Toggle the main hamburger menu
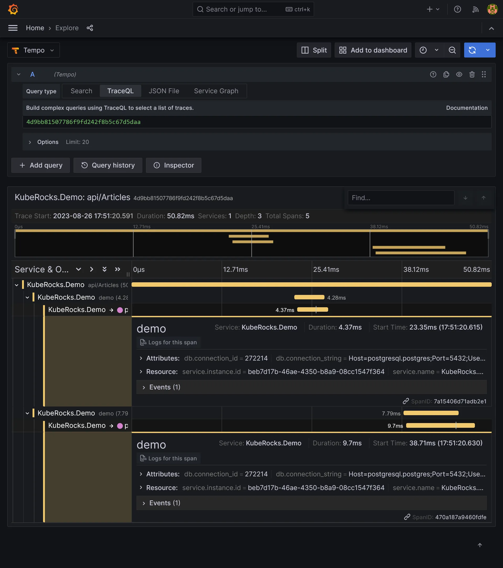The height and width of the screenshot is (568, 503). pyautogui.click(x=13, y=28)
